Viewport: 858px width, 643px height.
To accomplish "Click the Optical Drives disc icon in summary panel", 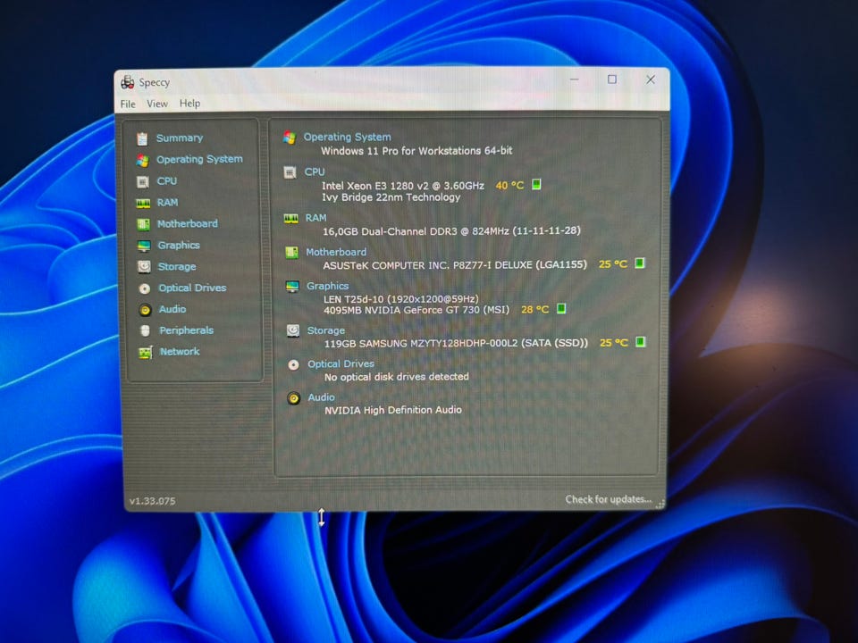I will [x=293, y=364].
